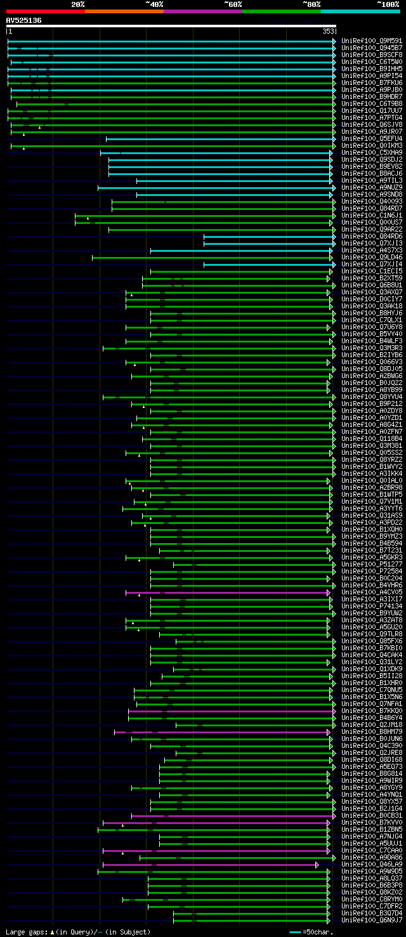Click the white query length bar
The height and width of the screenshot is (937, 406).
[x=171, y=26]
